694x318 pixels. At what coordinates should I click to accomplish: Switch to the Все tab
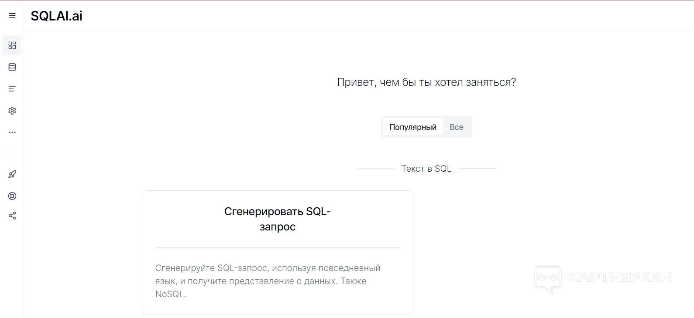[457, 127]
